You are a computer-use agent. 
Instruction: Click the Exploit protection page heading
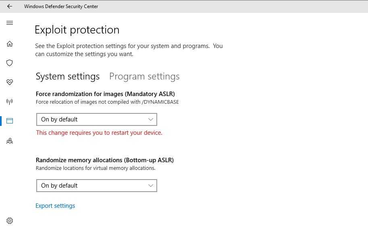[77, 30]
